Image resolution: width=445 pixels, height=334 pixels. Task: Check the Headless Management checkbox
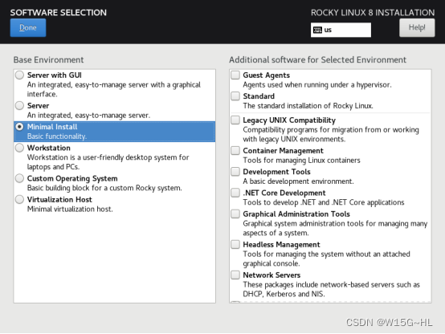coord(235,244)
